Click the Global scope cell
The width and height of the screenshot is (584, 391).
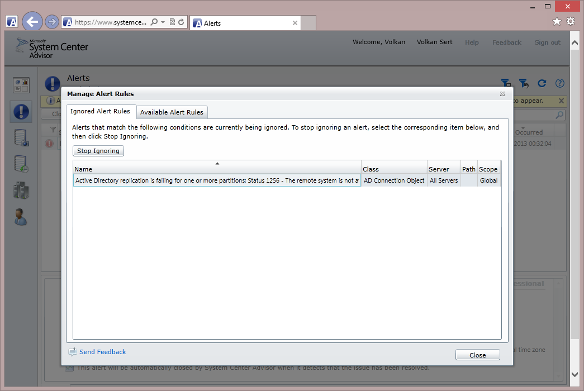(488, 180)
